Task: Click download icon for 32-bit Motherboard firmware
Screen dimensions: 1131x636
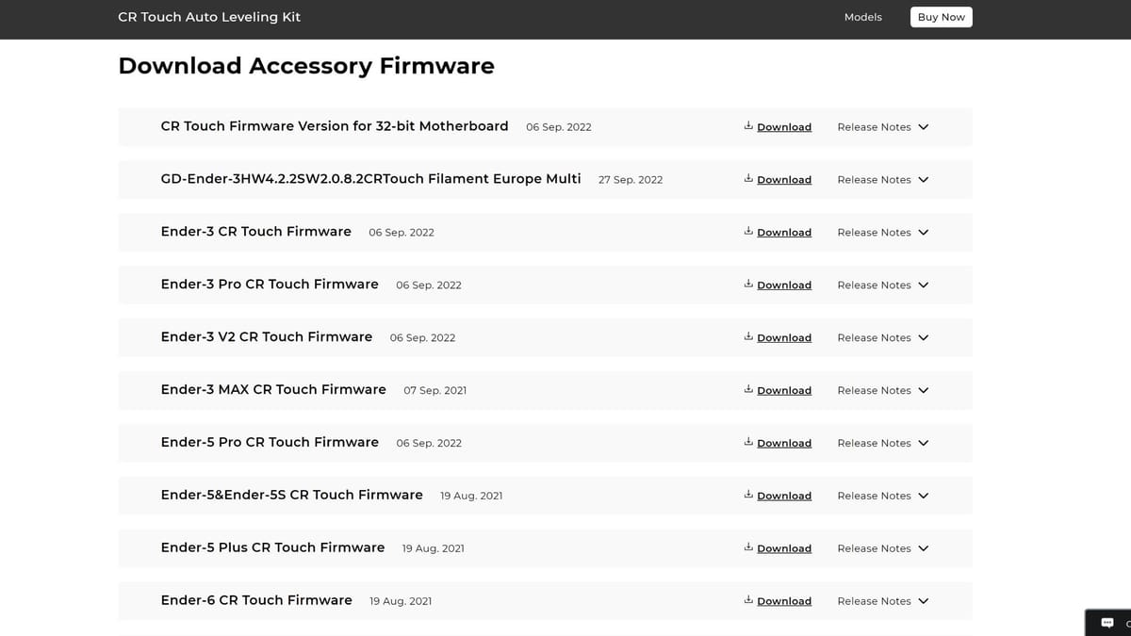Action: coord(748,125)
